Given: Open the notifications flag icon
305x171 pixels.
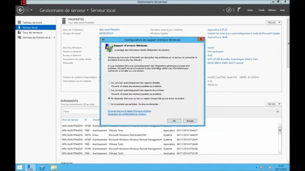Looking at the screenshot, I should (x=239, y=10).
